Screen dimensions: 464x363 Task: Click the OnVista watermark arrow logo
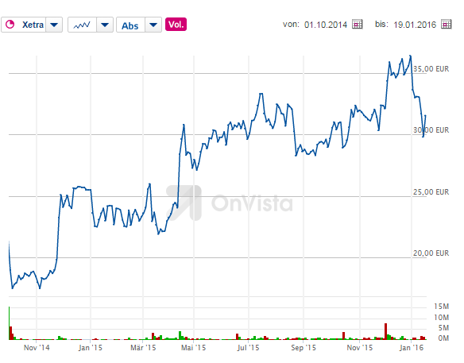point(184,203)
